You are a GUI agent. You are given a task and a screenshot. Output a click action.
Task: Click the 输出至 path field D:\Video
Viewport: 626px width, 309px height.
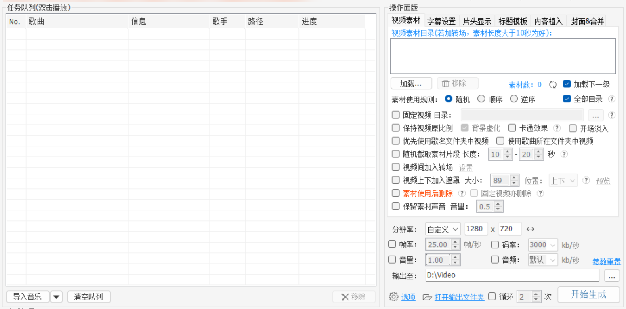512,275
